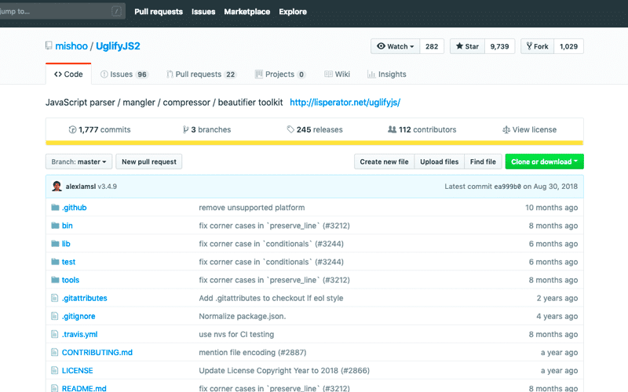The image size is (628, 392).
Task: Switch to the Issues tab
Action: [124, 74]
